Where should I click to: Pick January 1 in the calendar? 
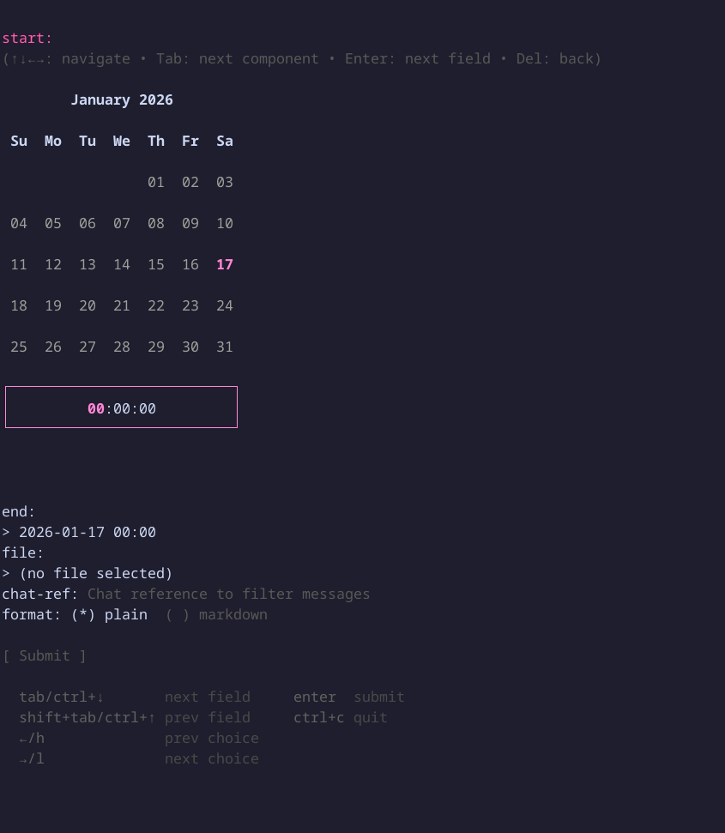point(156,183)
